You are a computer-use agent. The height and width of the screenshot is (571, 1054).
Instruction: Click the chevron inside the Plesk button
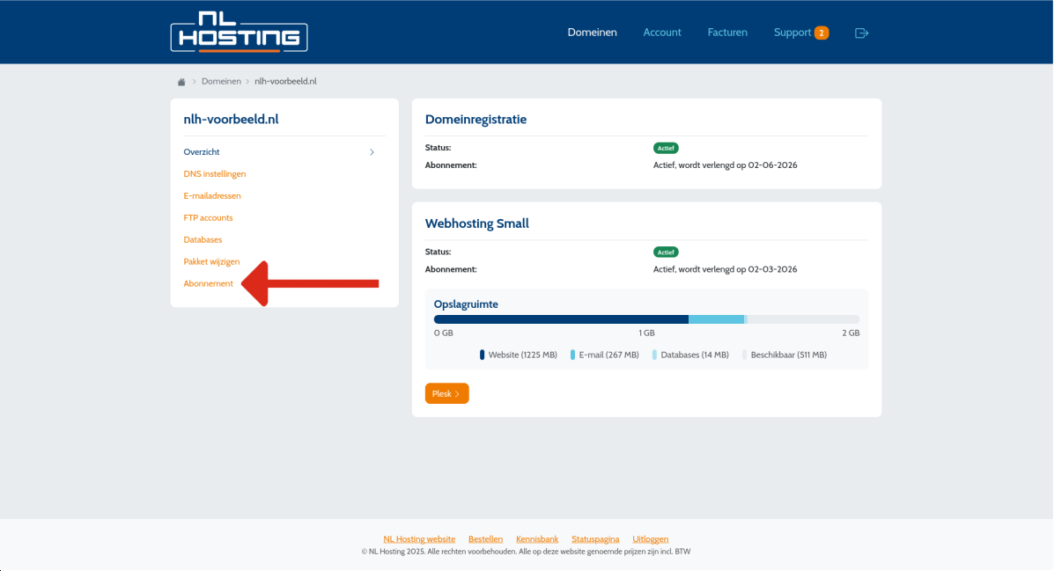[459, 393]
